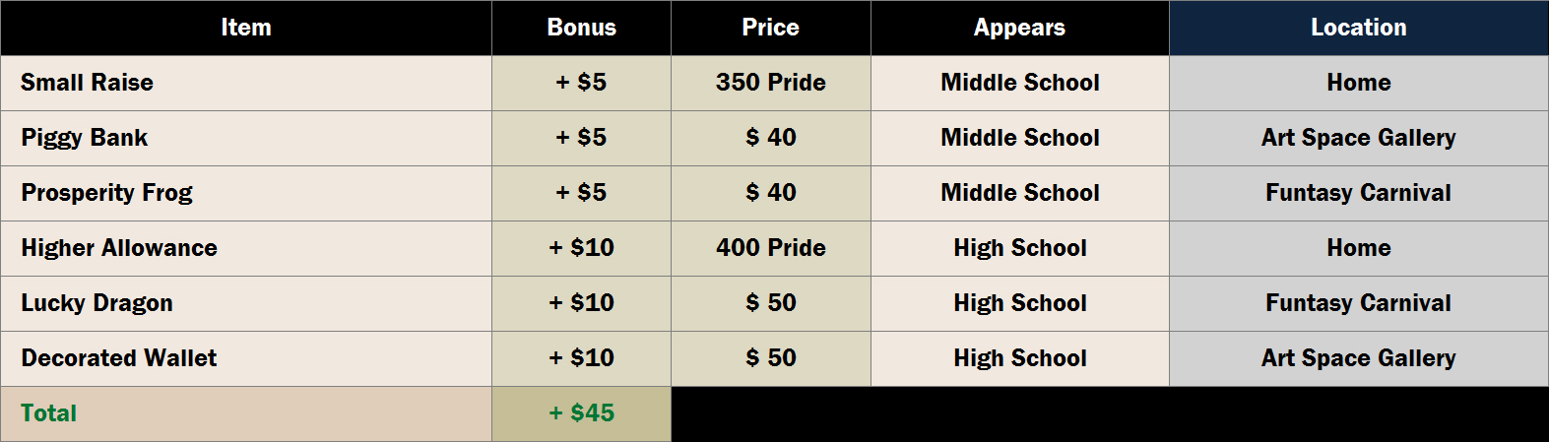Select the + $45 total bonus cell
The image size is (1549, 442).
coord(581,413)
